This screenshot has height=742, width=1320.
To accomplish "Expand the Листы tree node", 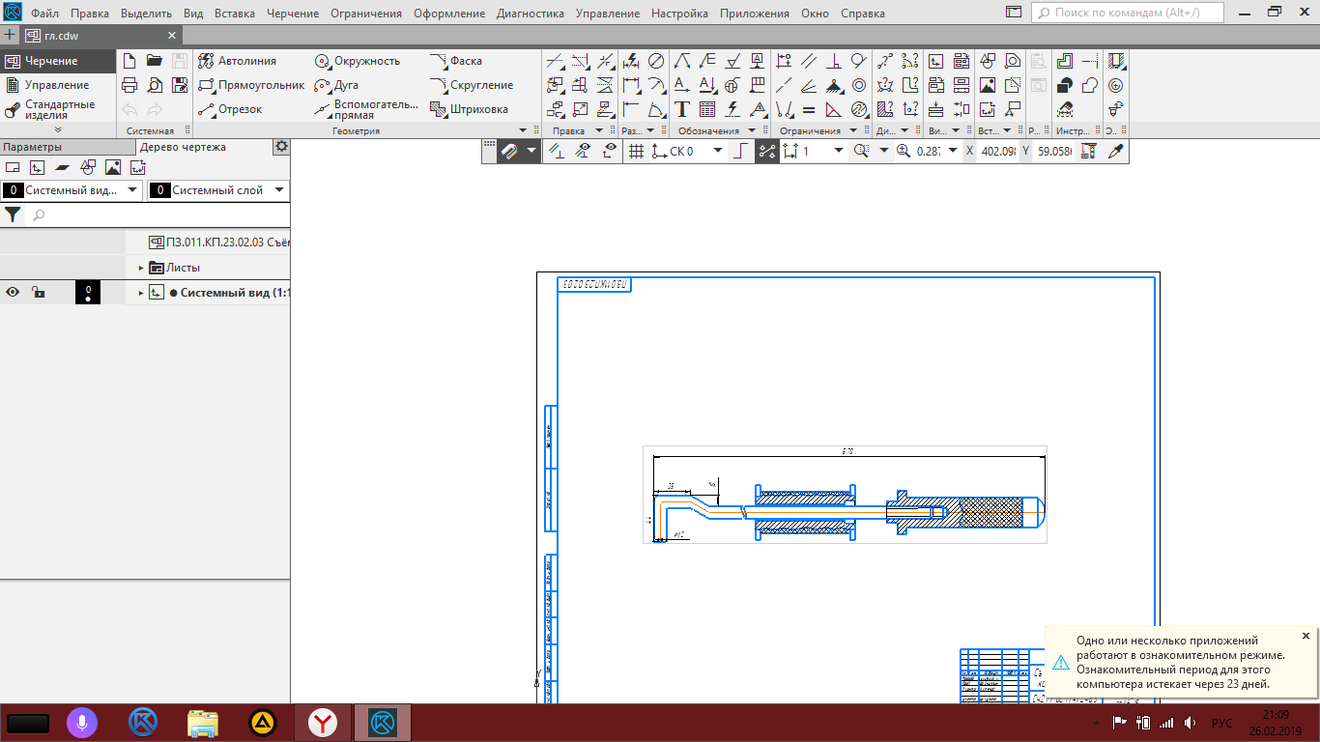I will [141, 268].
